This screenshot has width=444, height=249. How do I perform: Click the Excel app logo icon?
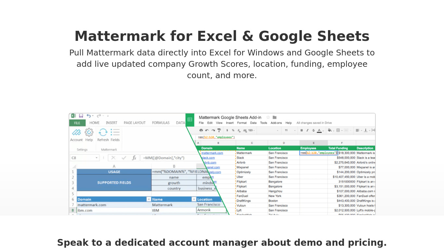pos(73,116)
